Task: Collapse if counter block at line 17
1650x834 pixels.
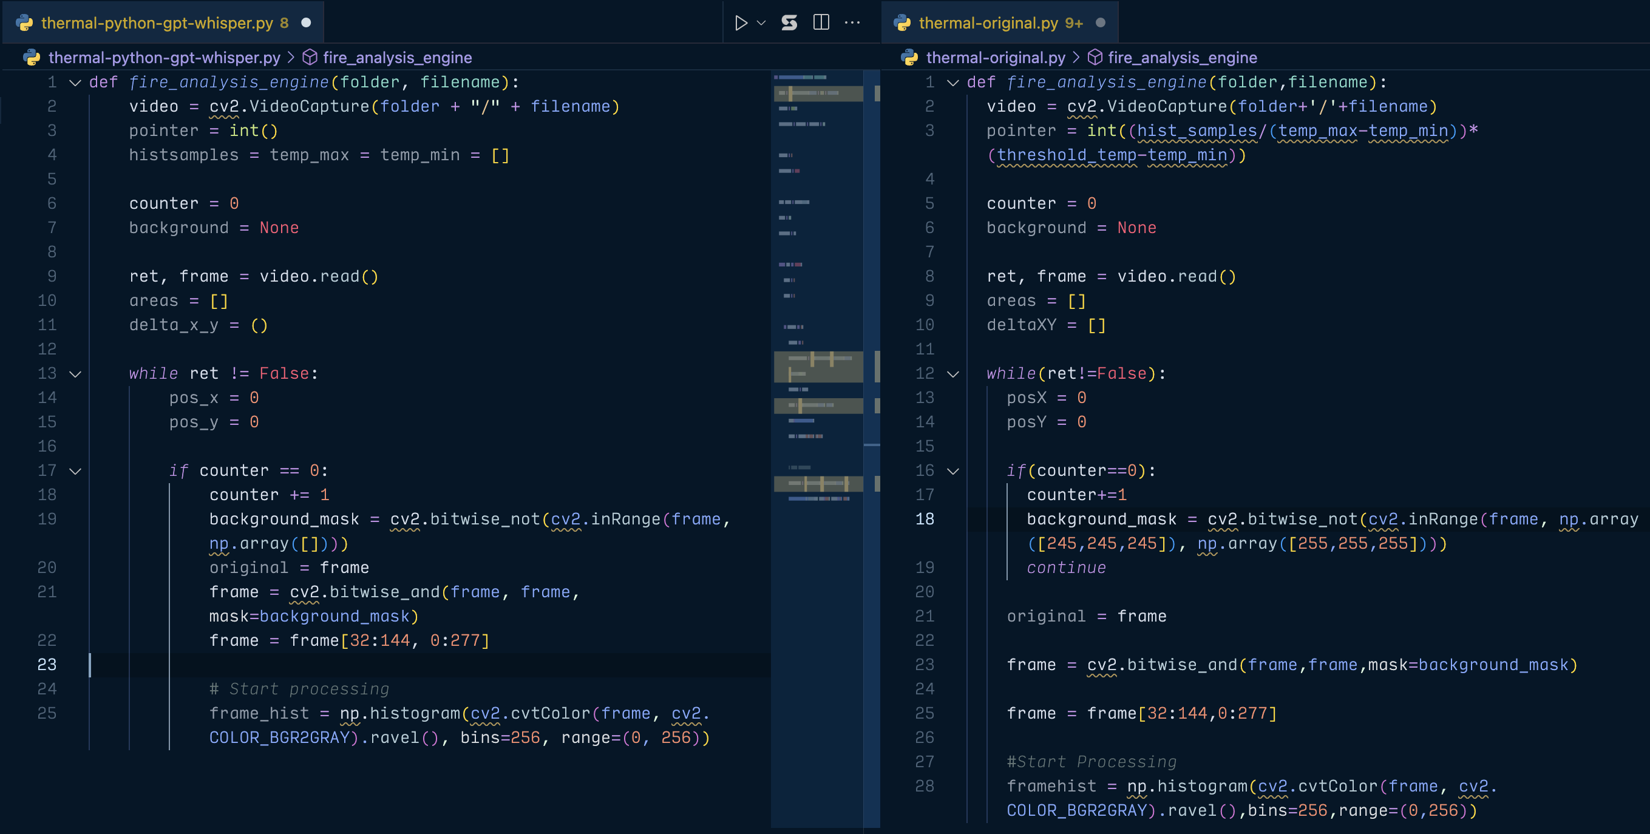Action: point(75,472)
